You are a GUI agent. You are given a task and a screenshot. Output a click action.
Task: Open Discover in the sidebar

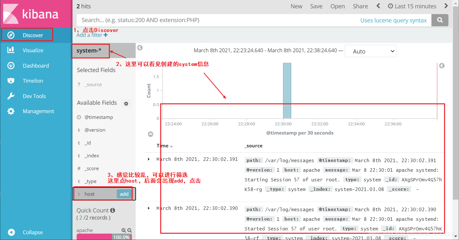[x=33, y=35]
